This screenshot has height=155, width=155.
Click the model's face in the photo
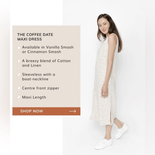click(103, 26)
